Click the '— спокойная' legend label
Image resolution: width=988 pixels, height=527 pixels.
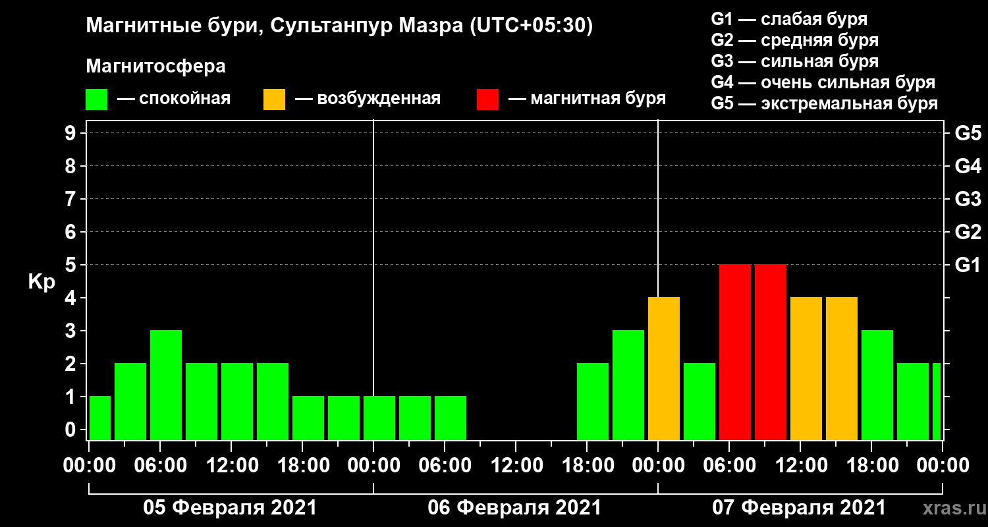tap(174, 99)
